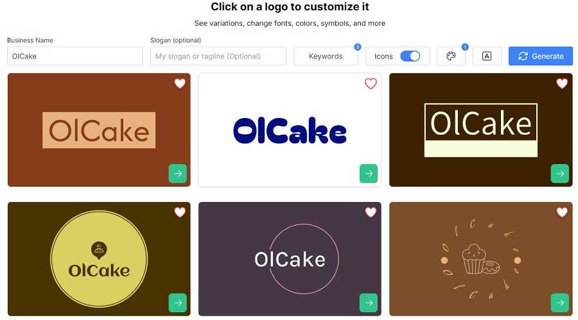The height and width of the screenshot is (320, 578).
Task: Select the dark brown boxed OlCake logo
Action: pyautogui.click(x=480, y=130)
